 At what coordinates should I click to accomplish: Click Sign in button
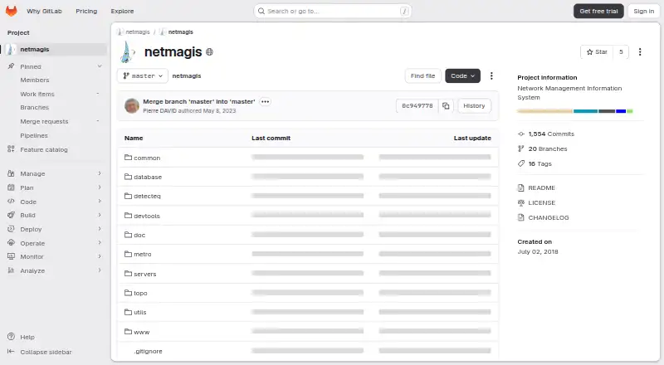644,11
